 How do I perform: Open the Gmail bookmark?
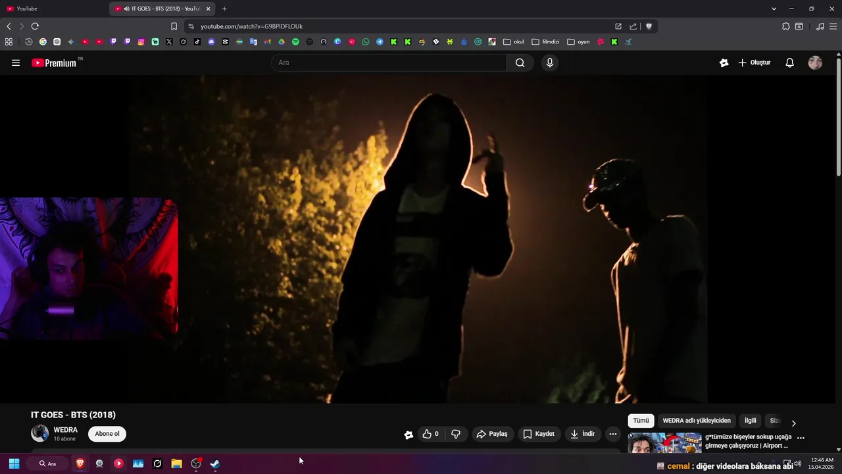(x=267, y=41)
